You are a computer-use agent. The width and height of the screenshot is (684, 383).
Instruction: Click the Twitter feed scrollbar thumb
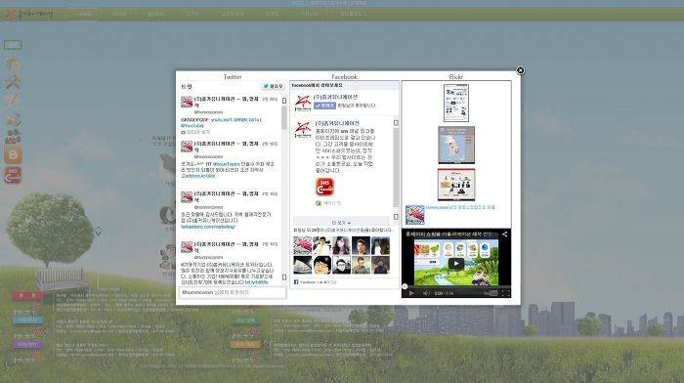click(x=284, y=118)
